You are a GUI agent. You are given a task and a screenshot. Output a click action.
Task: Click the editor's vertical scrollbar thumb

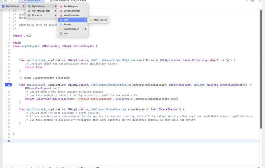click(x=261, y=69)
